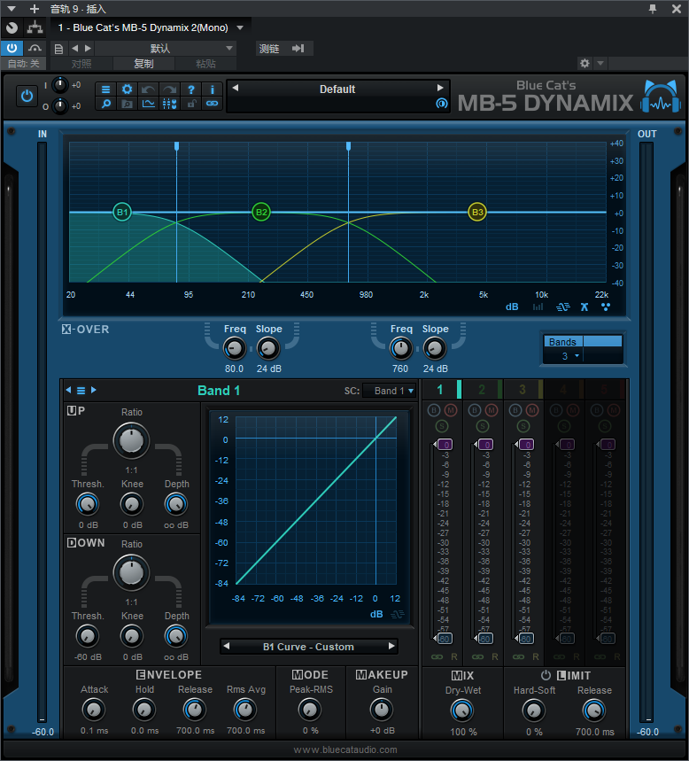Solo band 1 with S button

[x=442, y=426]
